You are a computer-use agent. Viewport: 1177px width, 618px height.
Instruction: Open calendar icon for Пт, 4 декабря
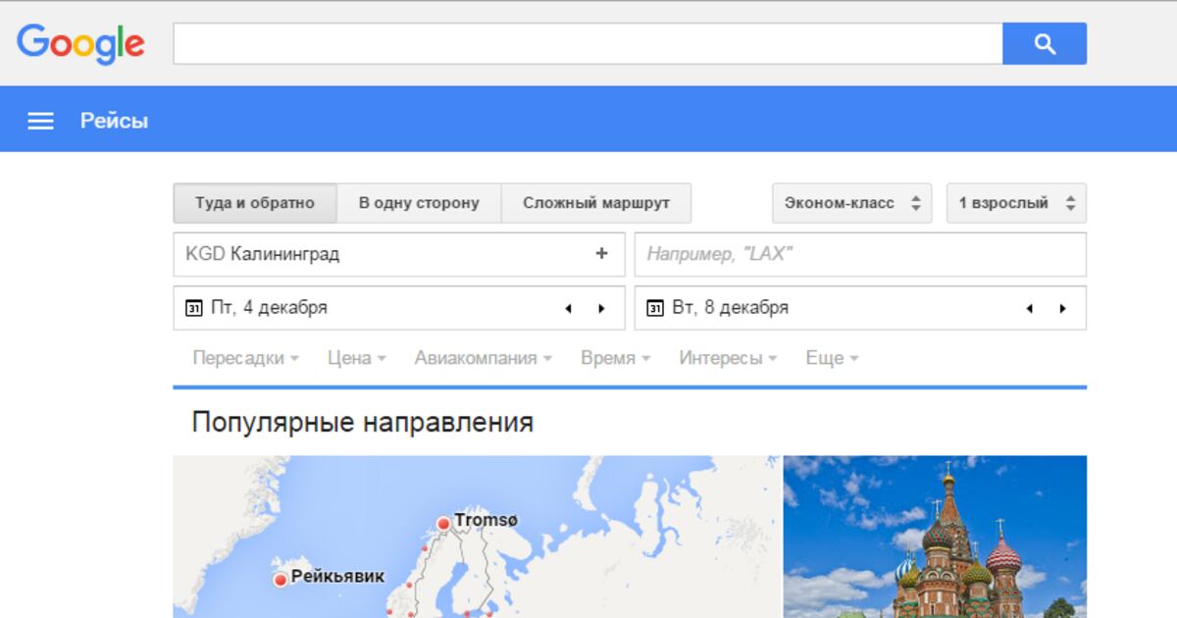tap(193, 308)
